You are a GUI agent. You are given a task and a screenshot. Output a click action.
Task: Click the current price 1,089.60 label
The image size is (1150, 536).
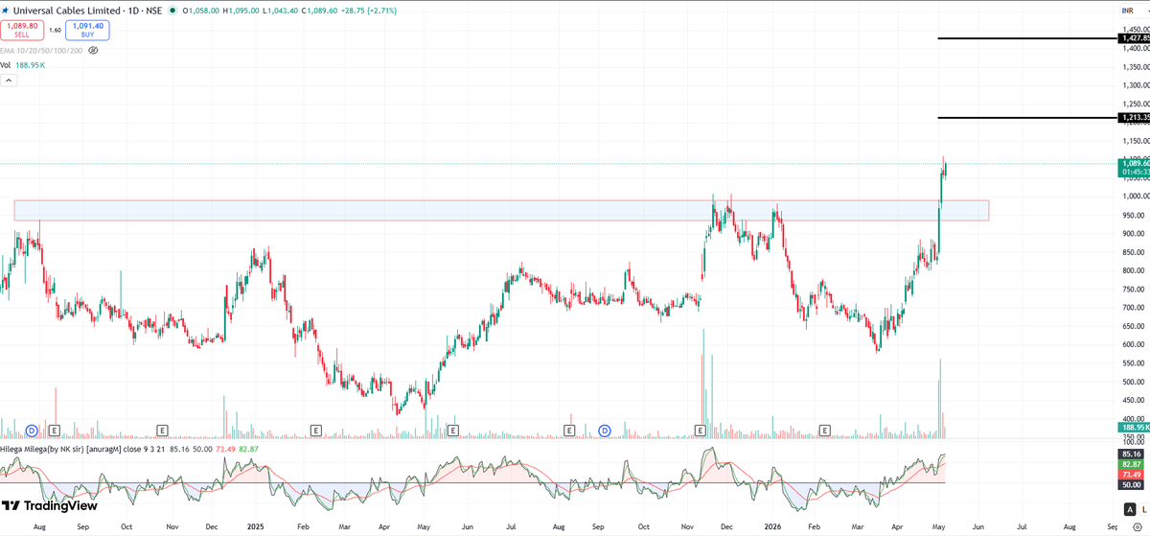coord(1134,163)
